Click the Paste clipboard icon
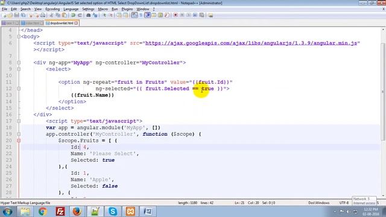Image resolution: width=386 pixels, height=217 pixels. click(65, 15)
